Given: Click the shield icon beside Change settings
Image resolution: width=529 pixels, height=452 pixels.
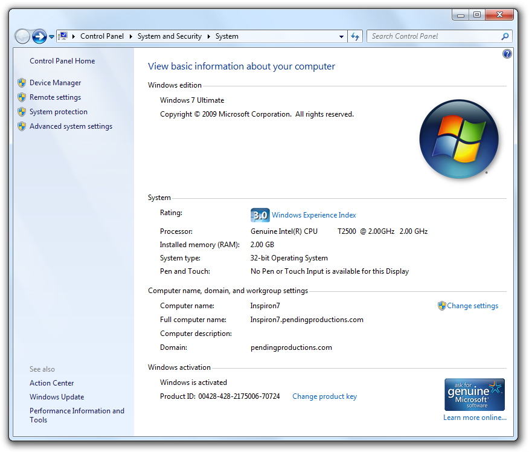Looking at the screenshot, I should point(441,306).
